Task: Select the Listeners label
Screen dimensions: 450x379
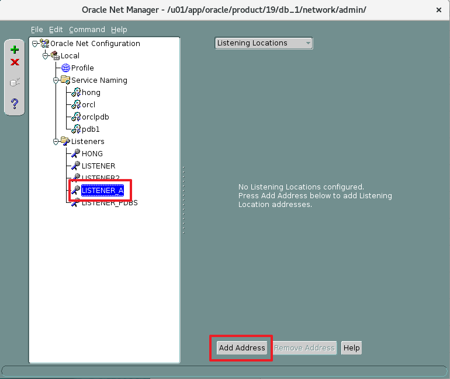Action: (88, 142)
